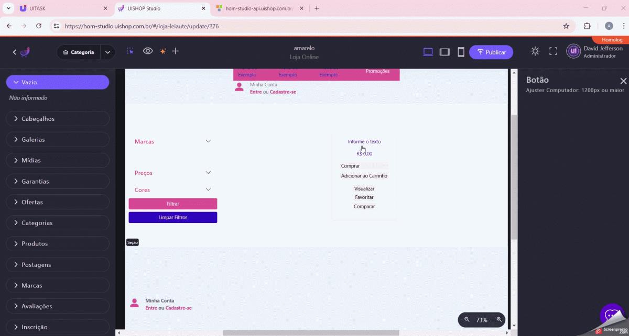This screenshot has width=629, height=336.
Task: Click the zoom out magnifier icon
Action: [x=467, y=320]
